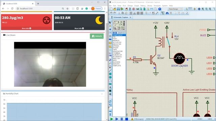The width and height of the screenshot is (216, 121).
Task: Select the arrow Selection mode tool in Proteus
Action: 110,23
